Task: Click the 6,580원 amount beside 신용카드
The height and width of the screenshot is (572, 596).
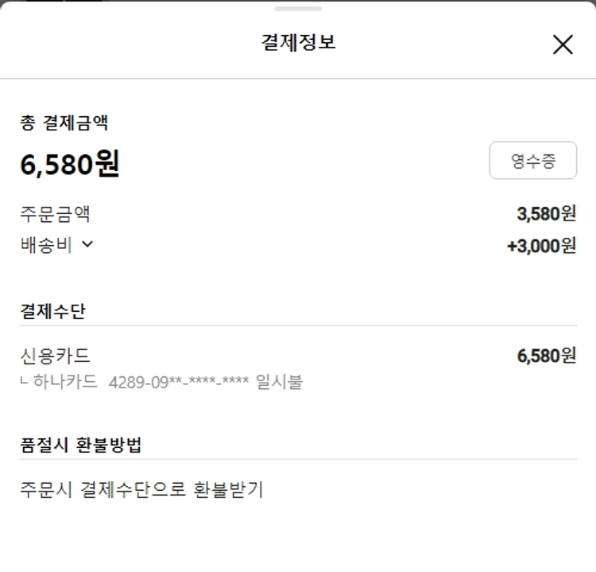Action: [546, 356]
